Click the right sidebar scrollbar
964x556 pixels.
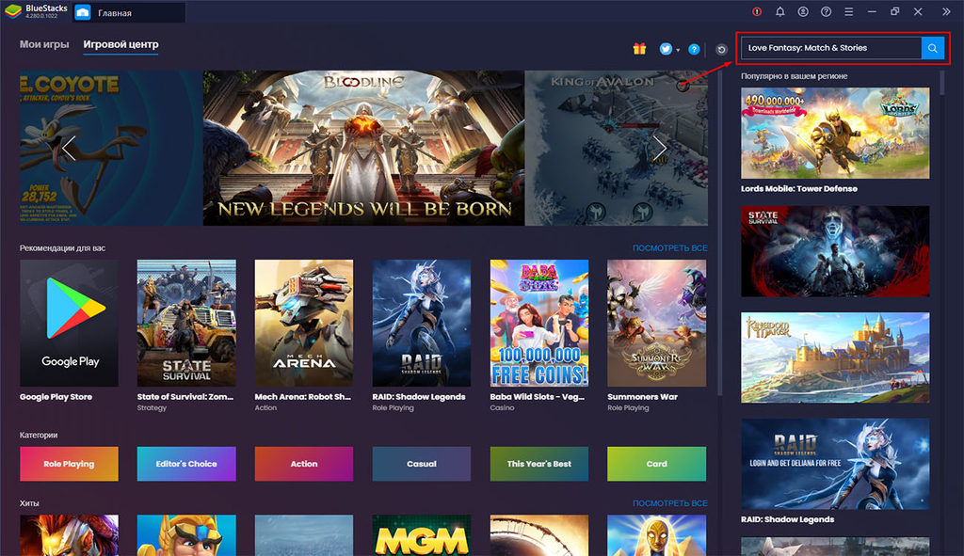(941, 83)
